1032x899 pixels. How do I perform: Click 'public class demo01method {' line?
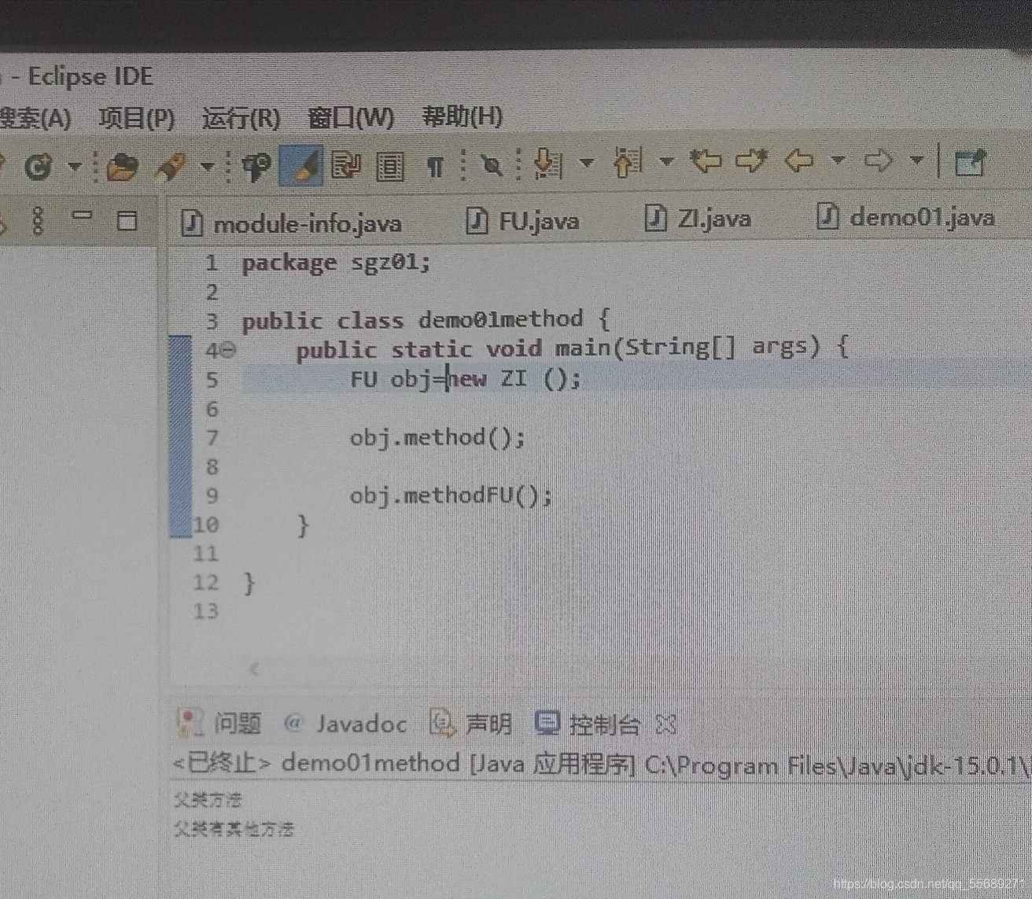pyautogui.click(x=426, y=320)
